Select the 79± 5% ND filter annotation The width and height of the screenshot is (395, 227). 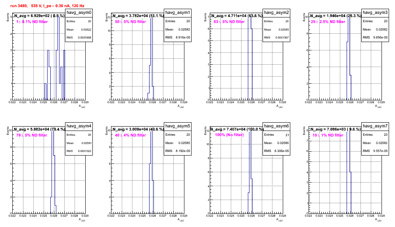click(x=32, y=135)
